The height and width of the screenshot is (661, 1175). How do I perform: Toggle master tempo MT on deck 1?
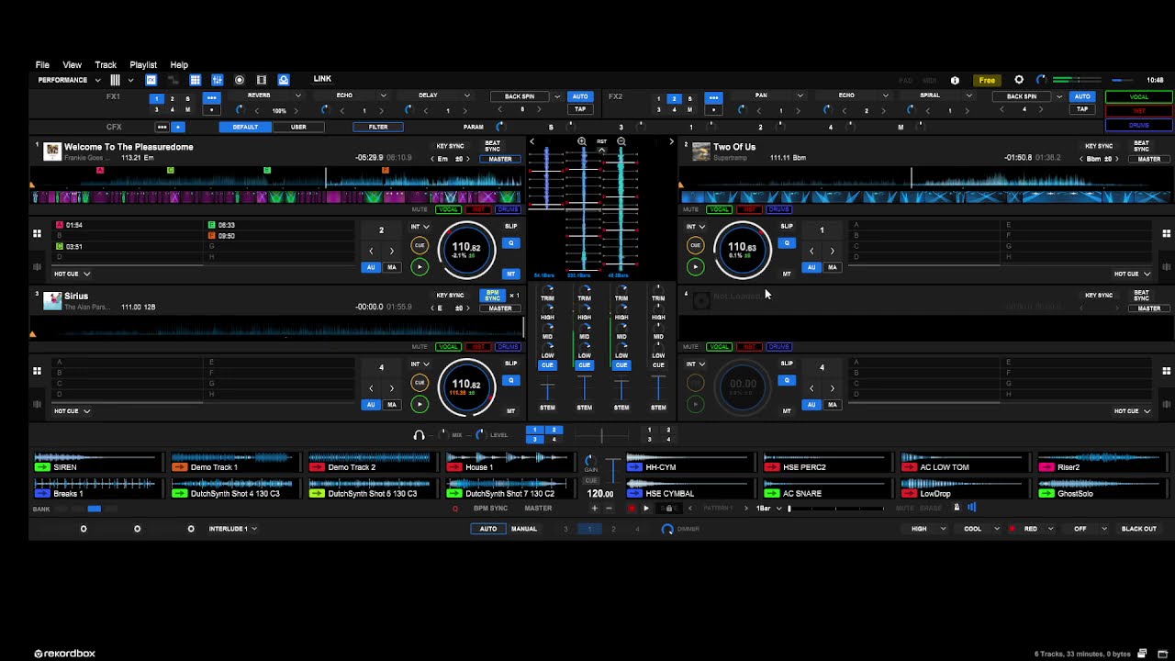point(511,274)
